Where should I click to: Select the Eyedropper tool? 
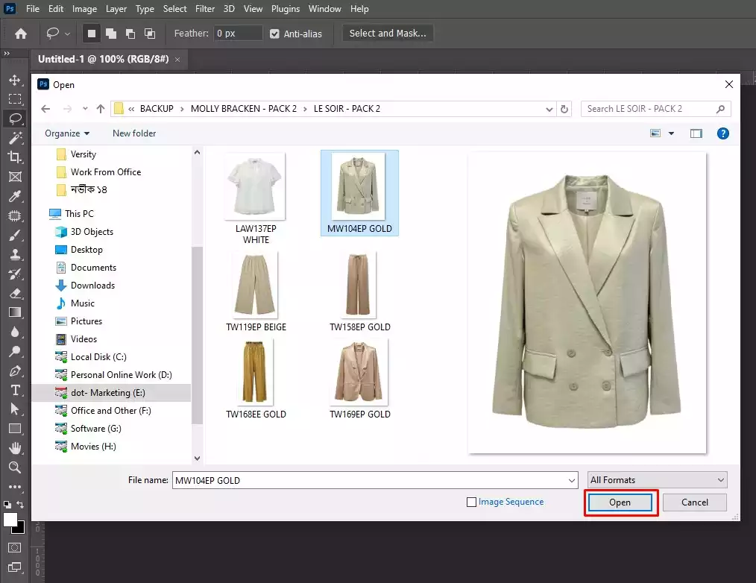click(15, 196)
